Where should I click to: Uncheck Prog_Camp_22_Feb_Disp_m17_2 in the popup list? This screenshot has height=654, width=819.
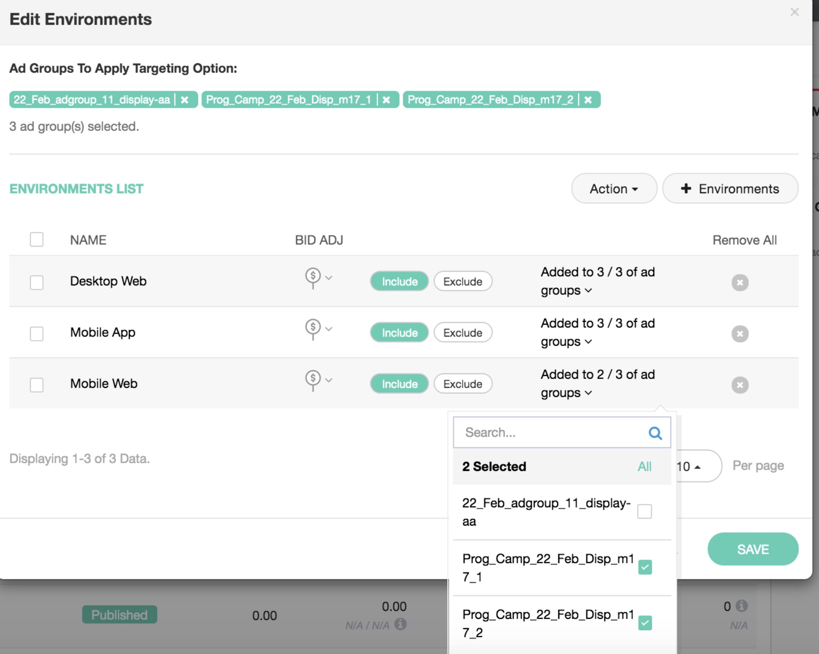pos(645,623)
